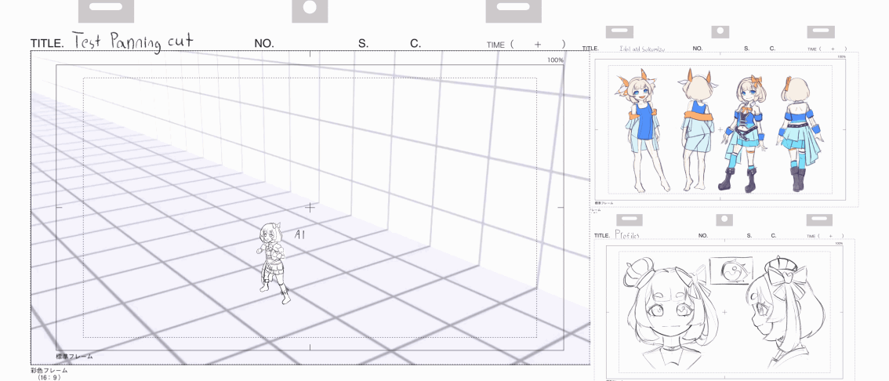The width and height of the screenshot is (889, 381).
Task: Click the NO. field on the main sheet
Action: tap(264, 44)
